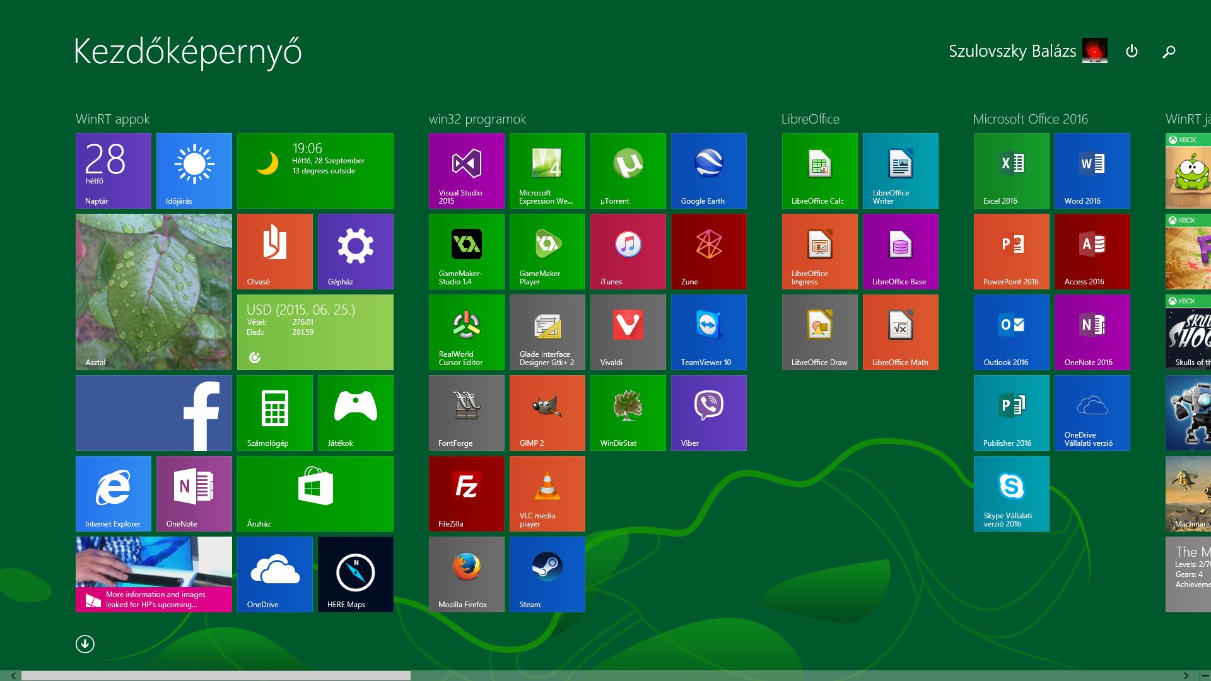This screenshot has width=1211, height=681.
Task: Open the Zune tile
Action: pos(709,252)
